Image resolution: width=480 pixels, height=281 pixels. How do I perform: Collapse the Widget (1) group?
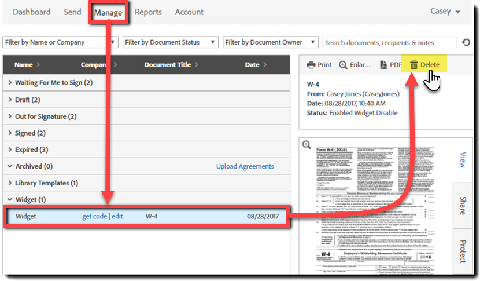click(10, 199)
